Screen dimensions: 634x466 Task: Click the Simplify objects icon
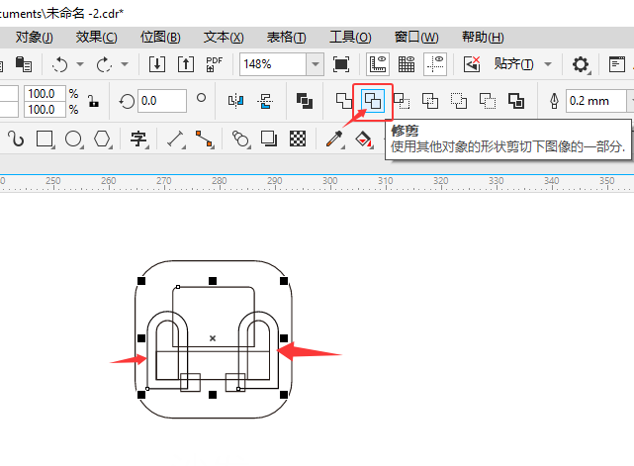[430, 101]
